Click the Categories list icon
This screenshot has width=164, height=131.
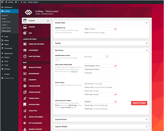click(x=25, y=50)
